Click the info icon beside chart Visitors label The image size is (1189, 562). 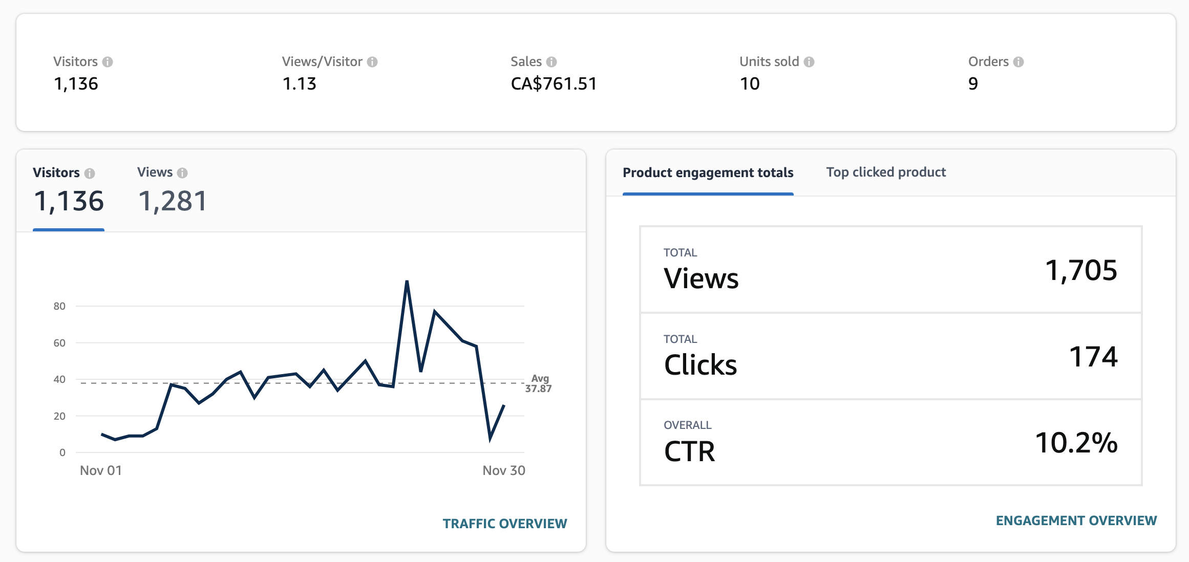(x=91, y=172)
